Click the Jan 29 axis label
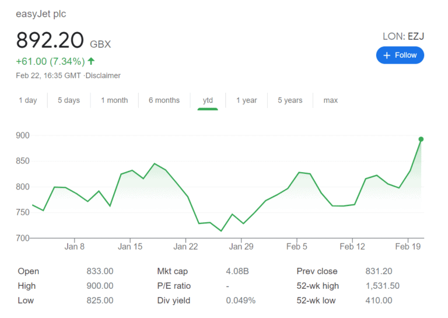The image size is (448, 318). click(241, 246)
